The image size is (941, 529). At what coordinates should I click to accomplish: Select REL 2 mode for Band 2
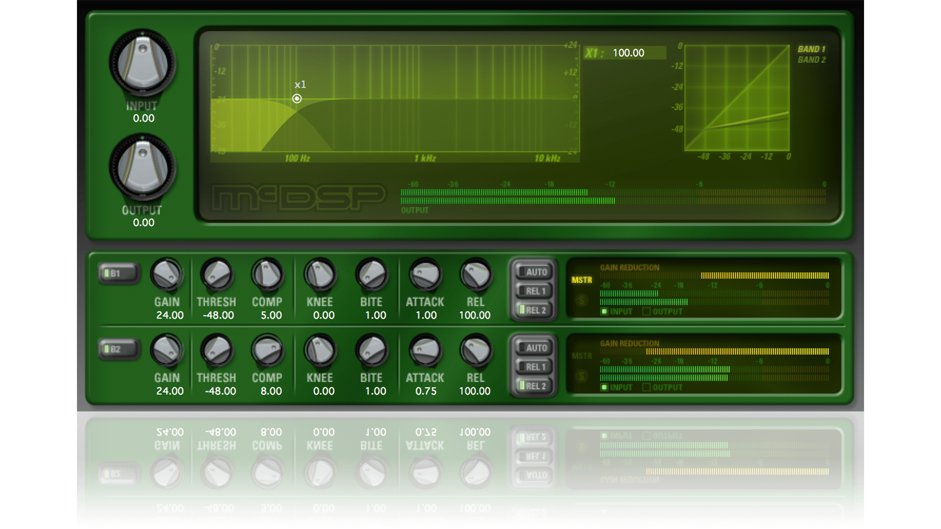tap(534, 386)
